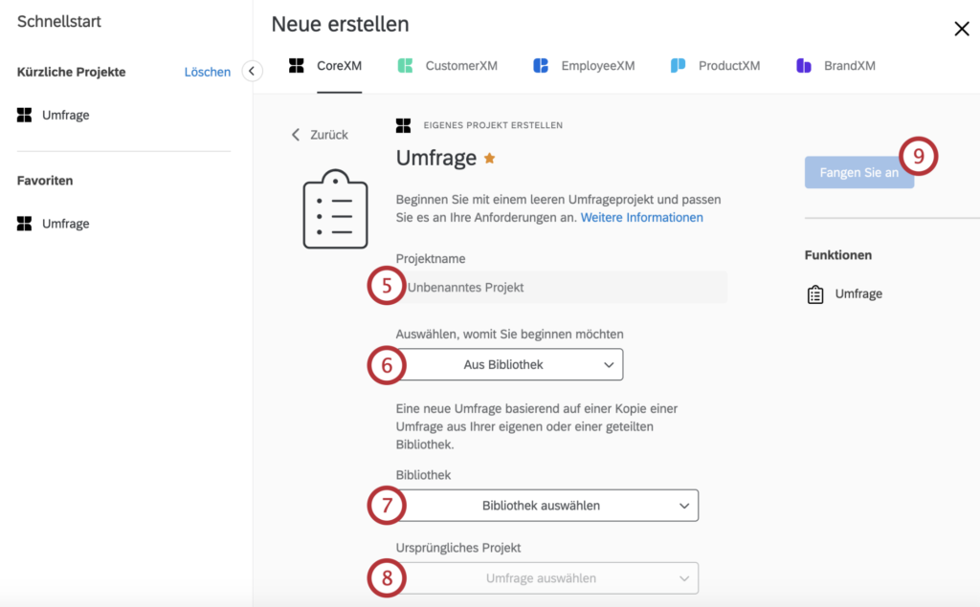
Task: Click the Schnellstart heading
Action: (58, 21)
